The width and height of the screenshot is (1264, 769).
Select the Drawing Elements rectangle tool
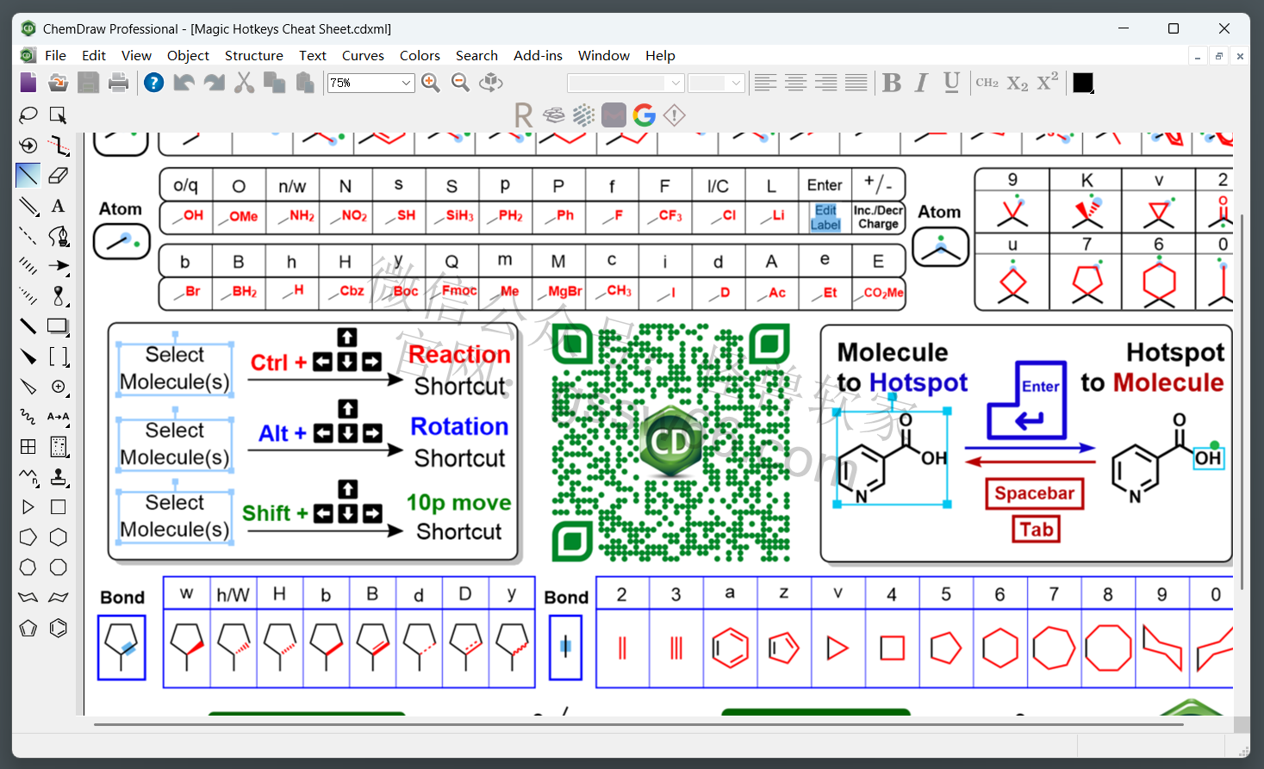[x=58, y=326]
